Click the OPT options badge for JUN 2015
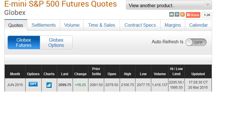Screen dimensions: 235x132 tap(33, 84)
